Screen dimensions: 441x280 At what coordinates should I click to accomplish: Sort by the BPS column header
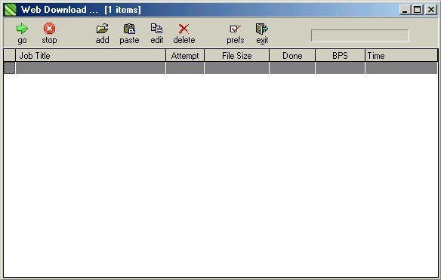point(340,56)
